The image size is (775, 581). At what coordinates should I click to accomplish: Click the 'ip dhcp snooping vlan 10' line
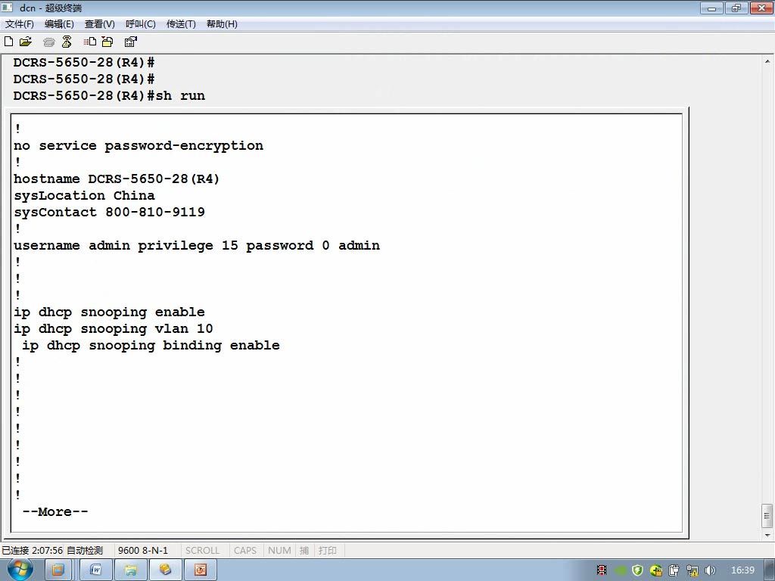114,328
